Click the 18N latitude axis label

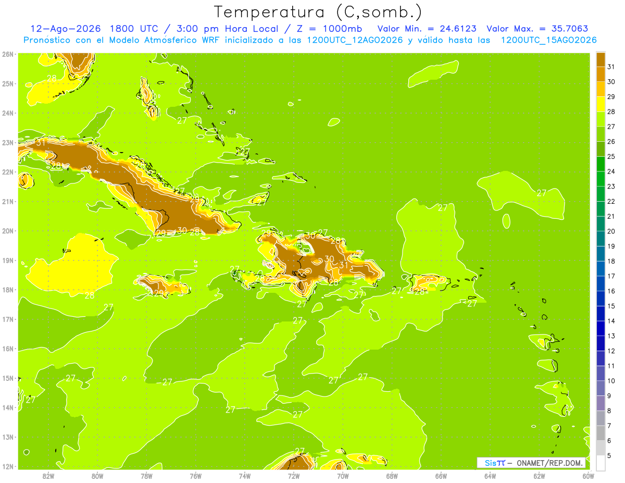[8, 290]
